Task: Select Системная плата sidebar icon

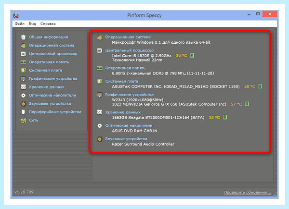Action: point(23,71)
